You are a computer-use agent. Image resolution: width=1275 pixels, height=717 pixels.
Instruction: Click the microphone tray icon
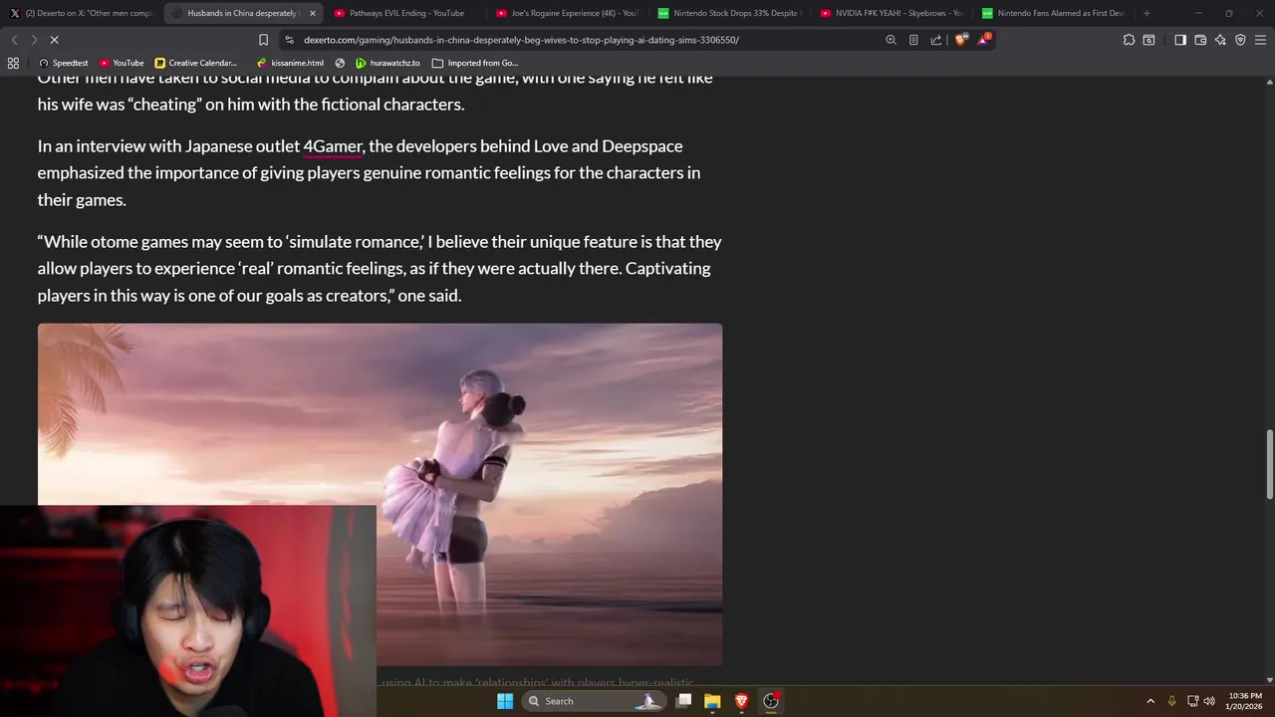pos(1172,701)
